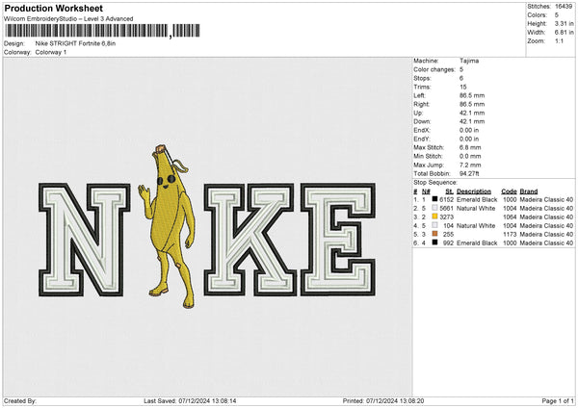This screenshot has height=408, width=578.
Task: Click the 'Description' column header
Action: tap(474, 191)
